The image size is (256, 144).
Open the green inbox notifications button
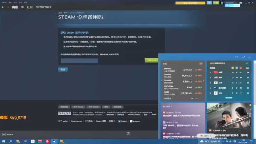point(216,3)
